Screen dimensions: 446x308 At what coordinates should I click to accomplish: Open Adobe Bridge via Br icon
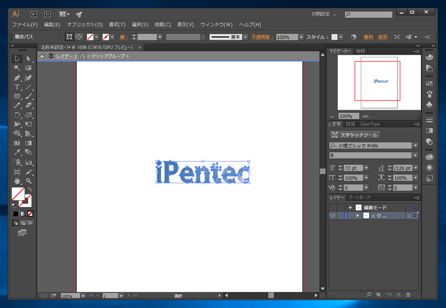point(33,14)
